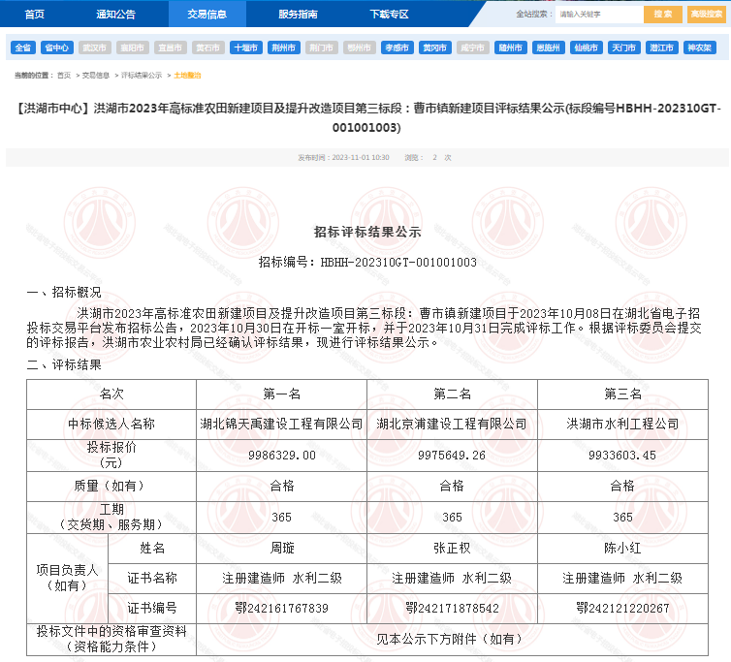
Task: Select the 孝感市 city filter
Action: tap(397, 47)
